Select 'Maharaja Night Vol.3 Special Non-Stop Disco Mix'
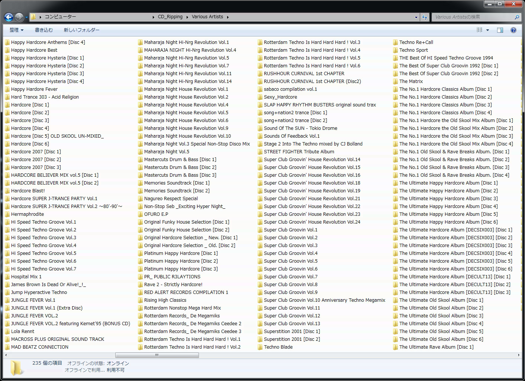 coord(197,144)
